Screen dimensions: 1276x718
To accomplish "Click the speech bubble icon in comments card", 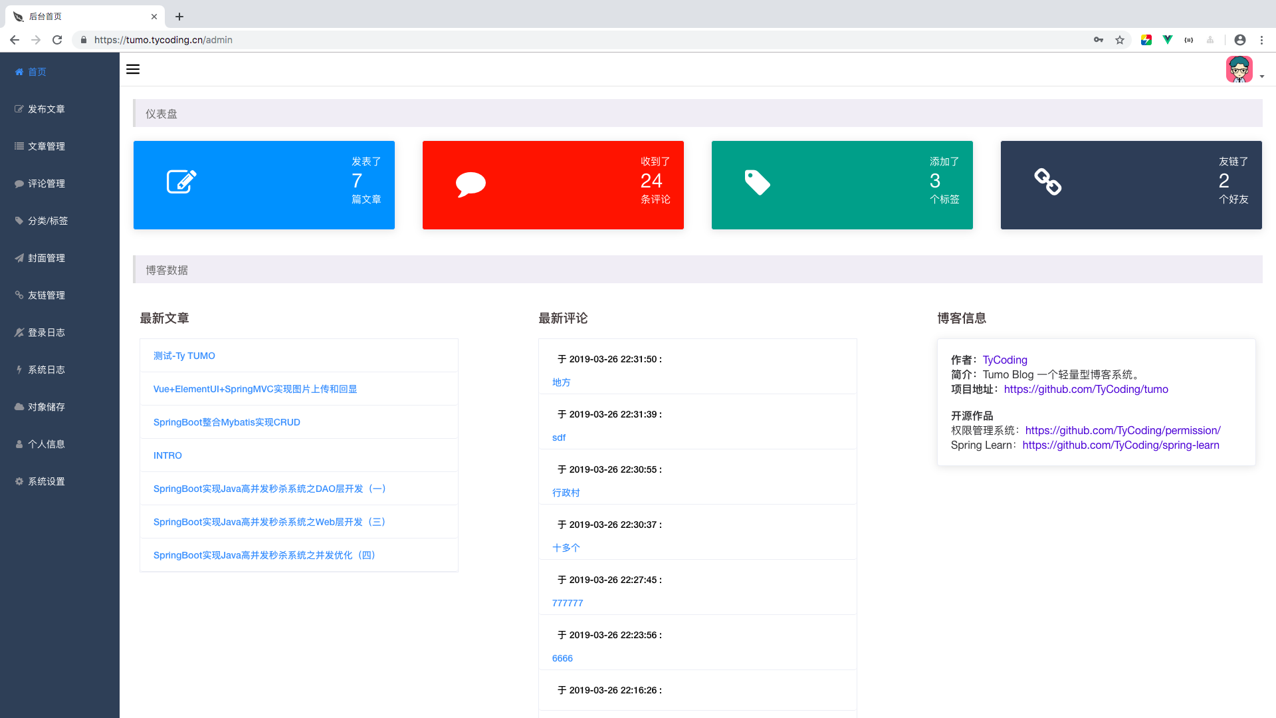I will click(471, 184).
